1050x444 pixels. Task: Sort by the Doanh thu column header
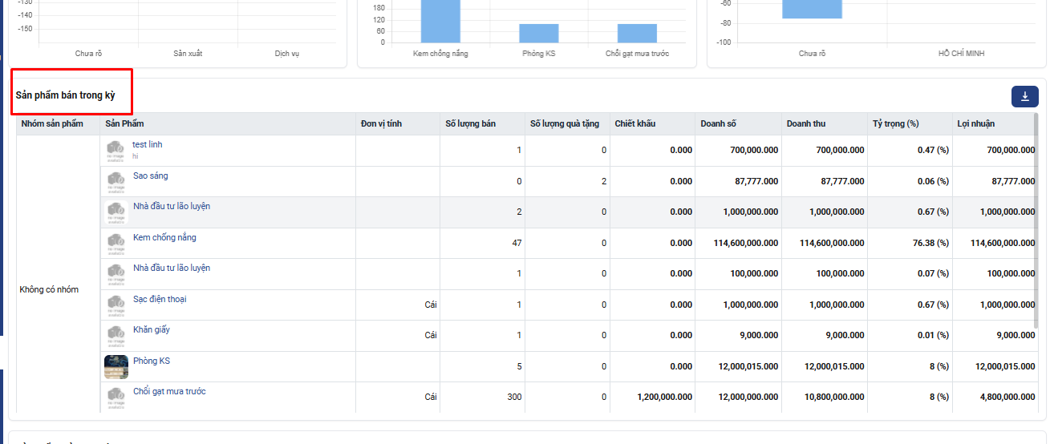point(805,123)
